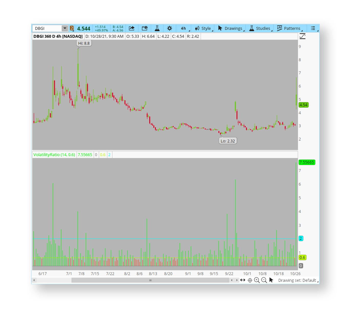The image size is (355, 311).
Task: Click the Lo: 2.32 price bubble
Action: click(228, 141)
